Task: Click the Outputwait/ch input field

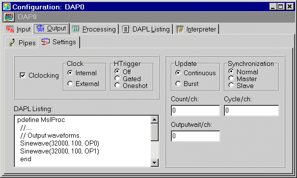Action: 195,136
